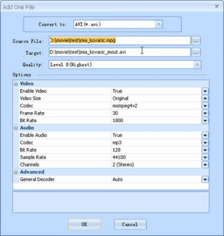Screen dimensions: 224x236
Task: Collapse the Audio options section
Action: (x=16, y=128)
